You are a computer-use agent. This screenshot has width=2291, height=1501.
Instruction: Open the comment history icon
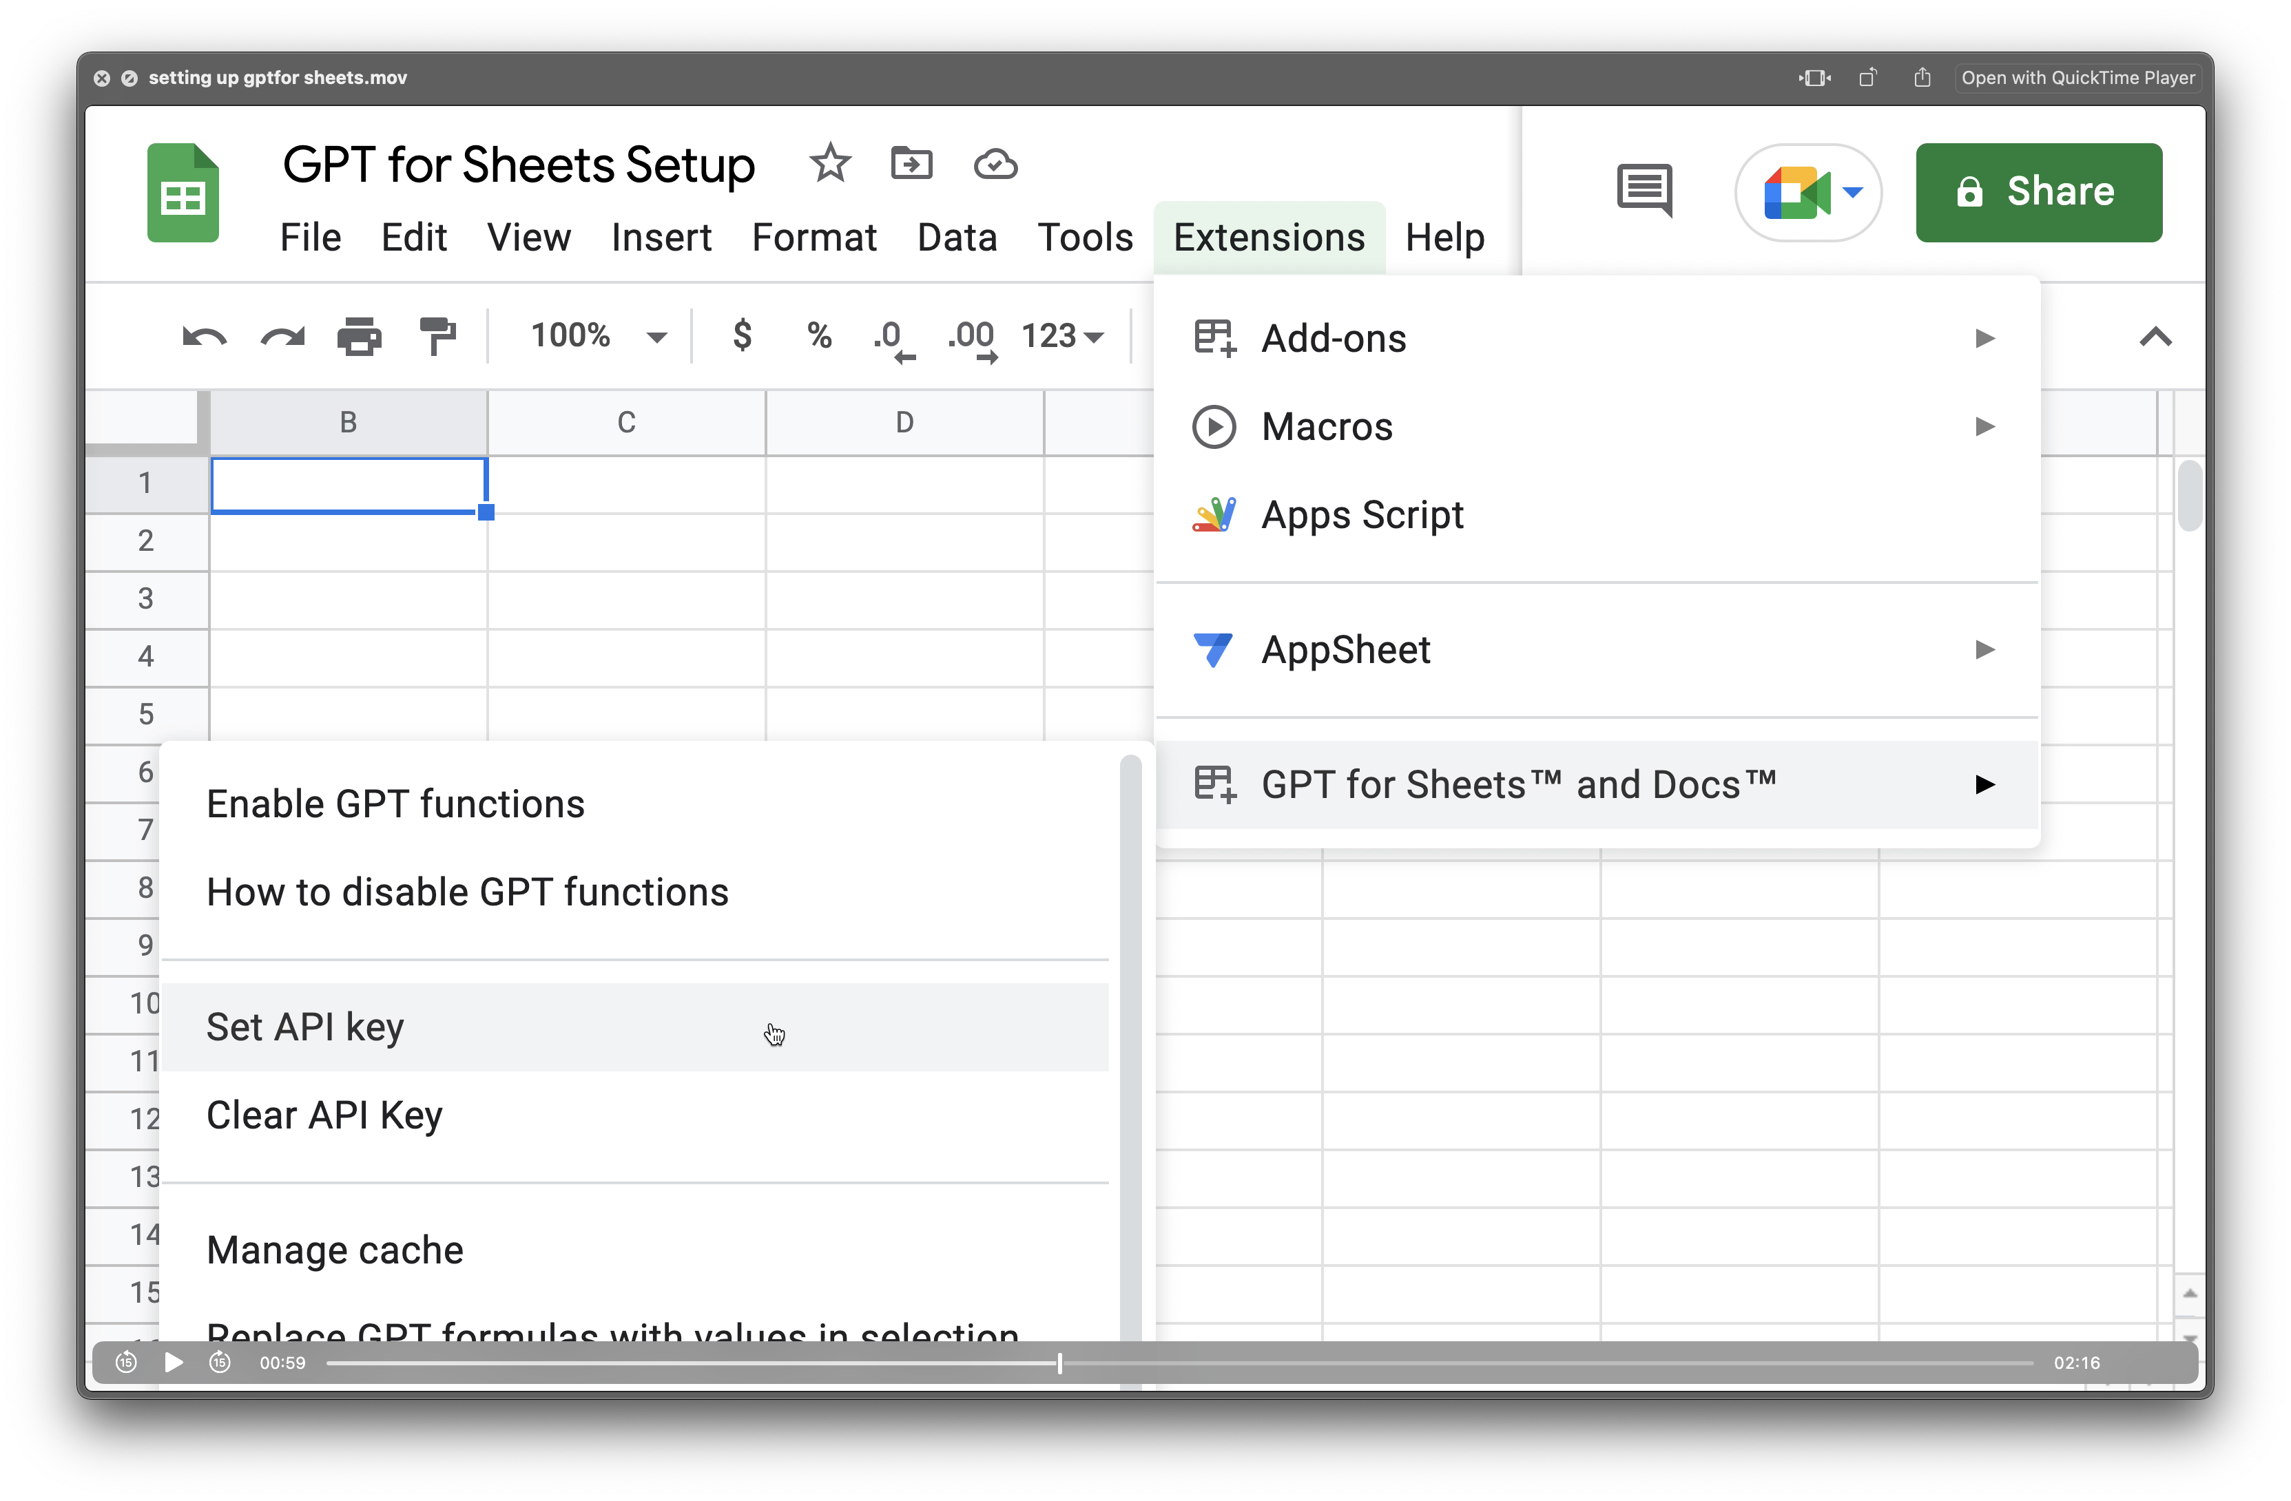(1644, 189)
